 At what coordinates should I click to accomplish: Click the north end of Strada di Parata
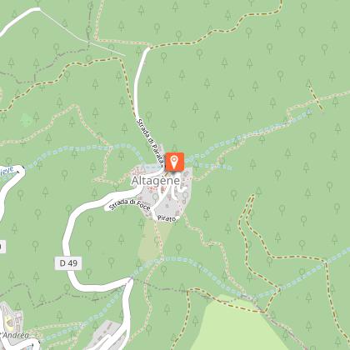point(147,50)
